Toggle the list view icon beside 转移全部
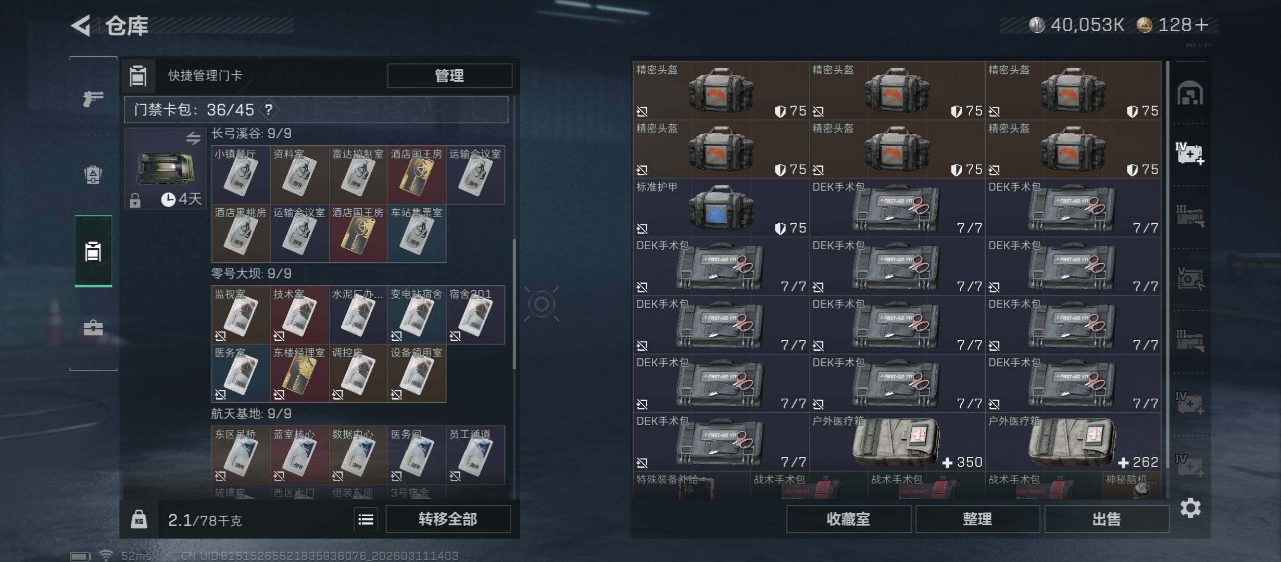Viewport: 1281px width, 562px height. tap(366, 519)
